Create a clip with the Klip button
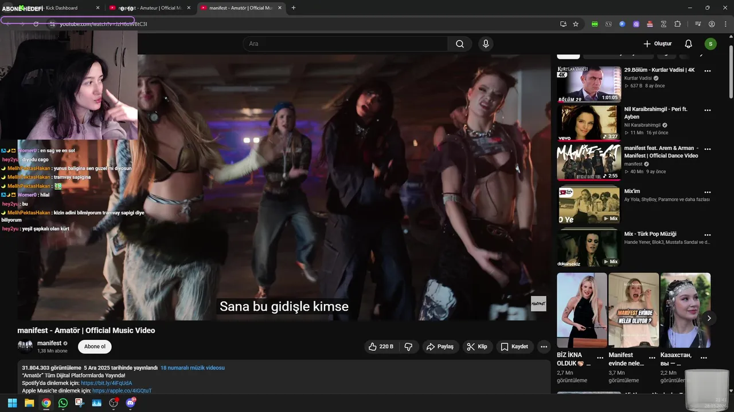Image resolution: width=734 pixels, height=412 pixels. point(477,346)
